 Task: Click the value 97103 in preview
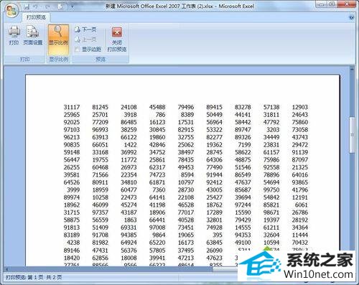point(72,130)
